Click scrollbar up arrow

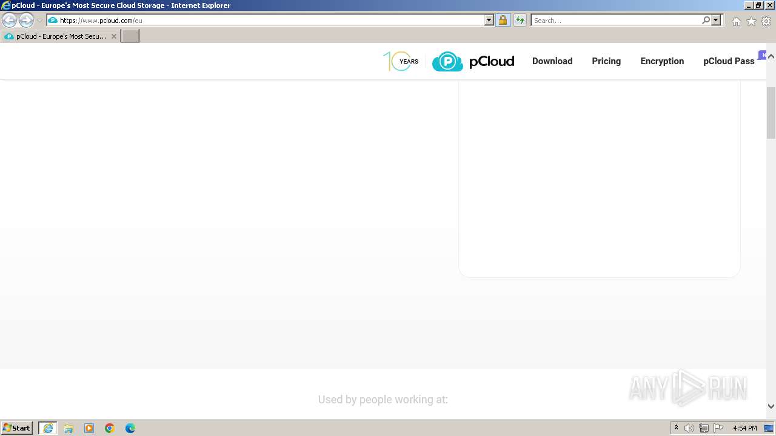click(x=771, y=56)
